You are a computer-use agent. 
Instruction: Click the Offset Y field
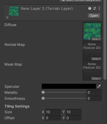[73, 118]
